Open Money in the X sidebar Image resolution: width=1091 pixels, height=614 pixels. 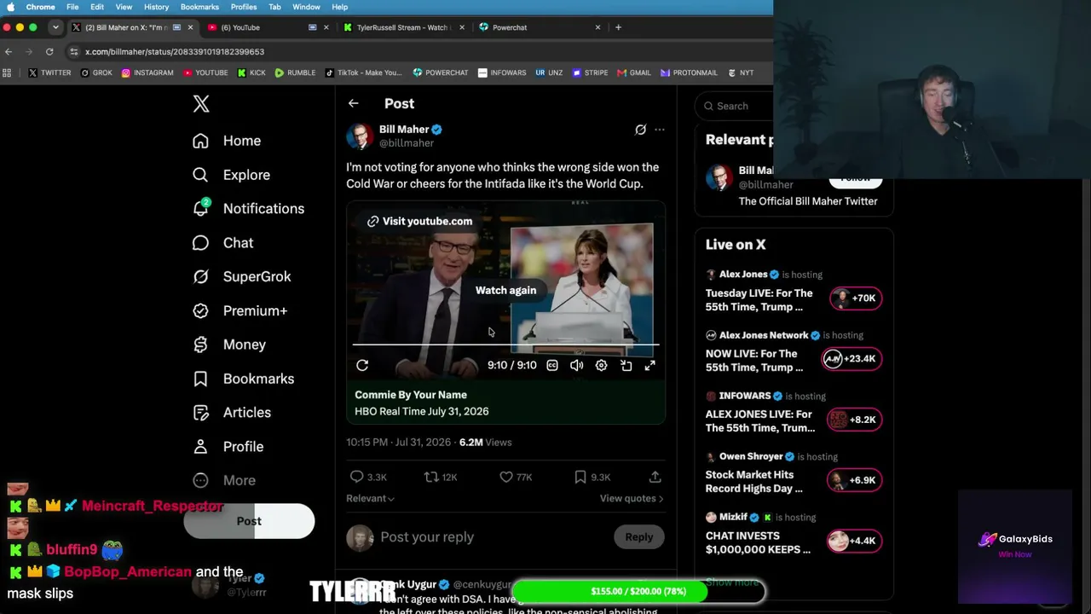pyautogui.click(x=229, y=345)
